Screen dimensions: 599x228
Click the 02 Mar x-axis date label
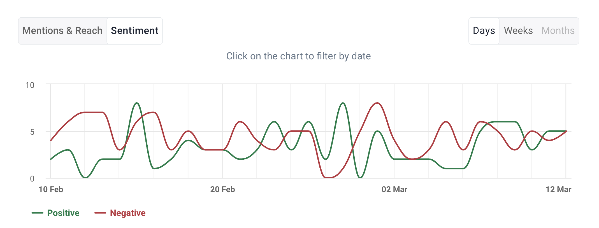click(394, 190)
